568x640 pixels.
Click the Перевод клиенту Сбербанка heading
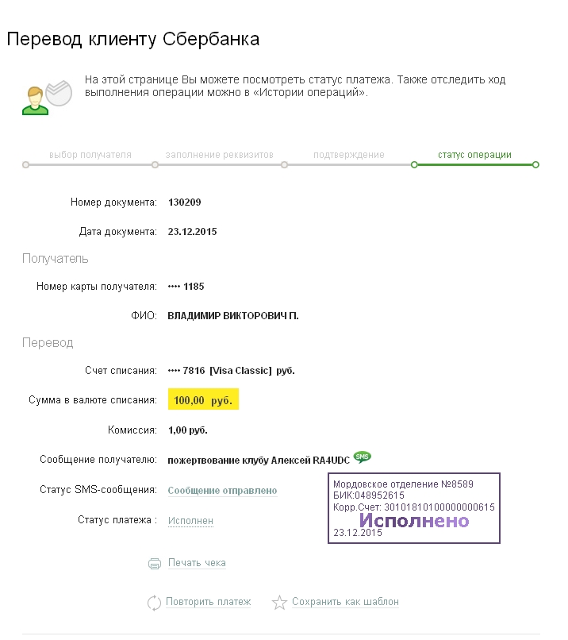pos(133,39)
